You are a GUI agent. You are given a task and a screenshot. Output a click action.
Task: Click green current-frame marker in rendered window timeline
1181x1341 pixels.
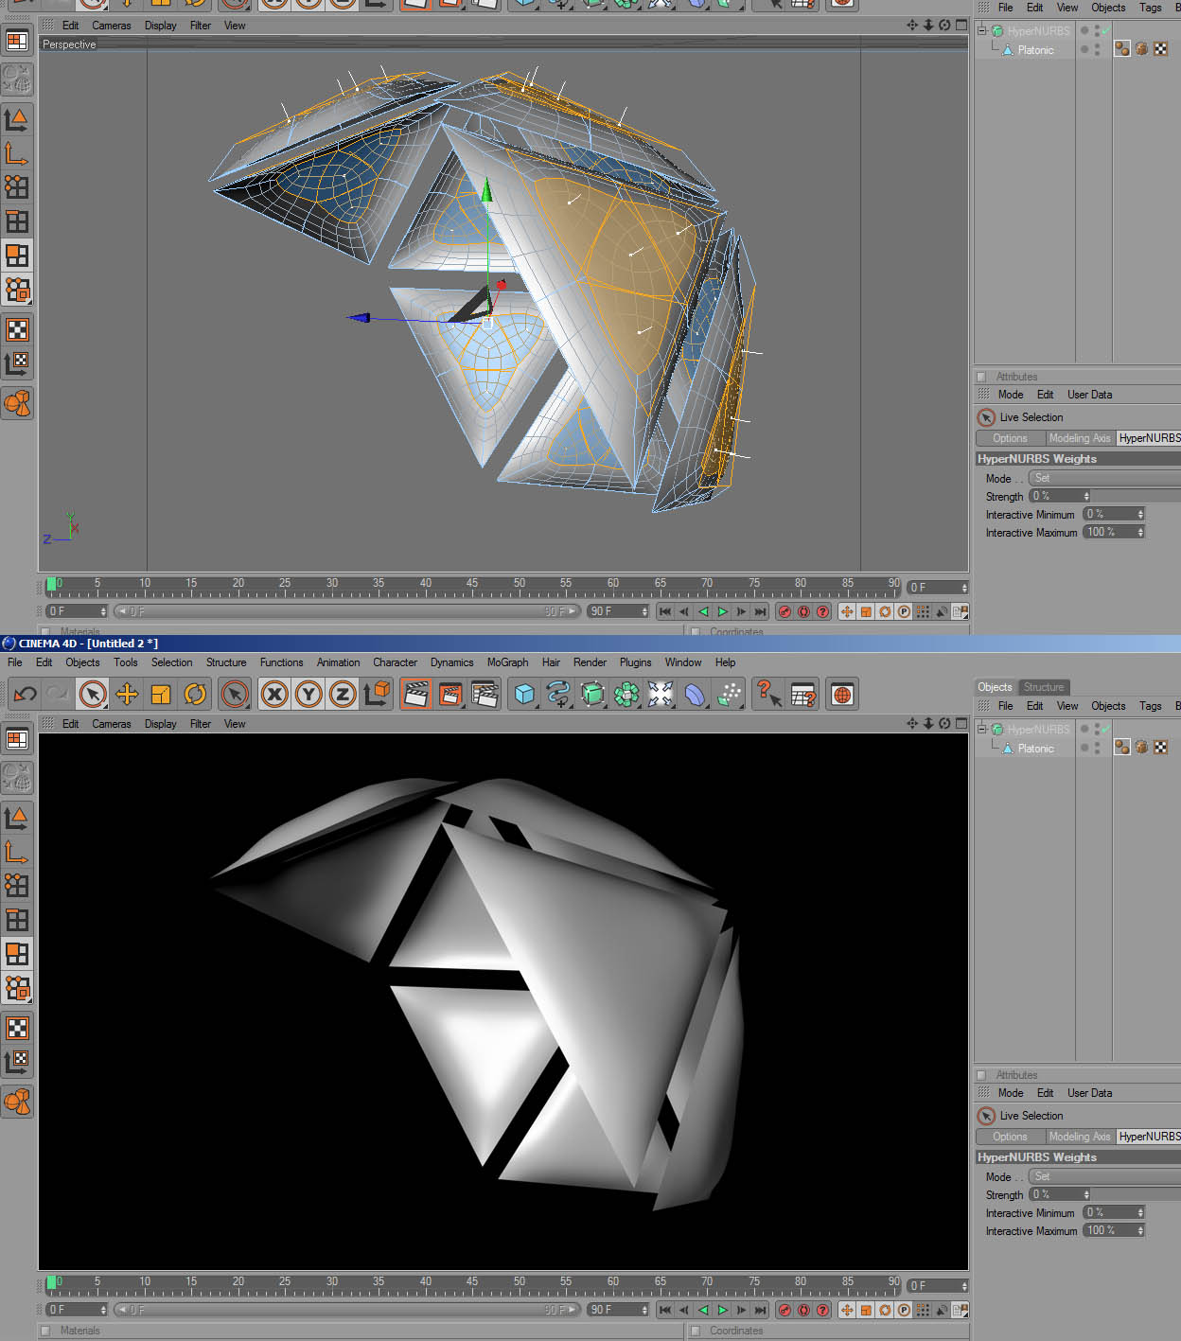(x=51, y=1282)
